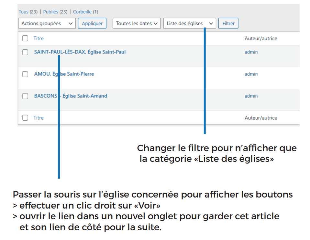
Task: Click the Titre label in the table footer
Action: [39, 118]
